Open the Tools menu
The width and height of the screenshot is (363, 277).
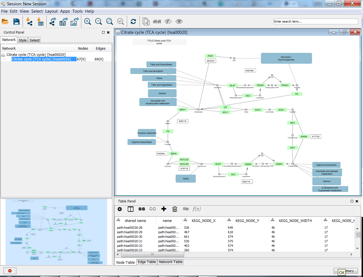tap(77, 11)
